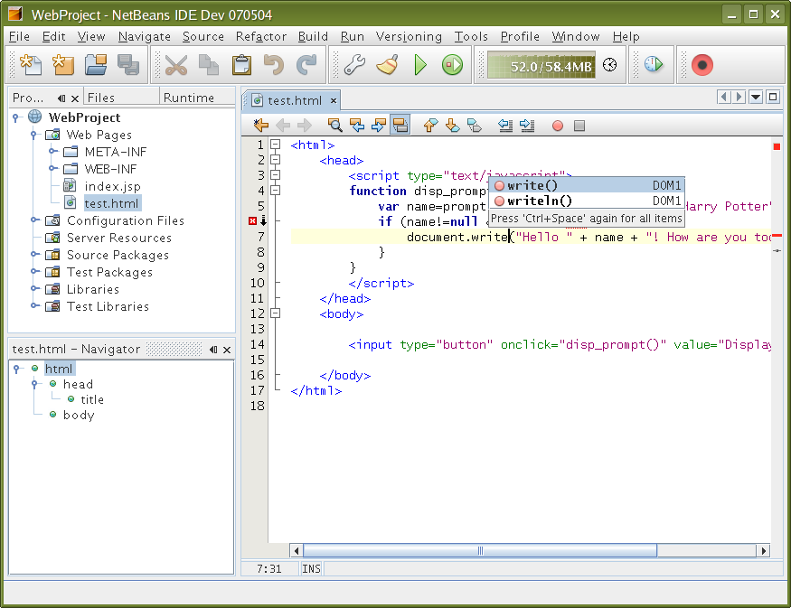Click the editor horizontal scrollbar thumb
Viewport: 791px width, 608px height.
[480, 550]
